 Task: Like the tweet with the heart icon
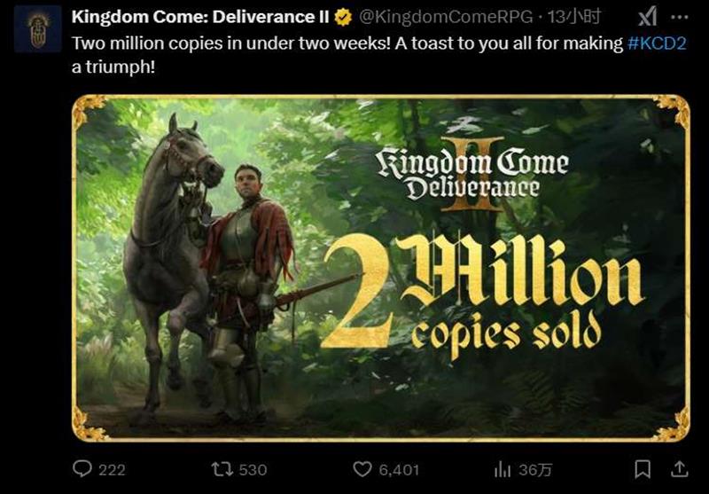click(x=362, y=469)
